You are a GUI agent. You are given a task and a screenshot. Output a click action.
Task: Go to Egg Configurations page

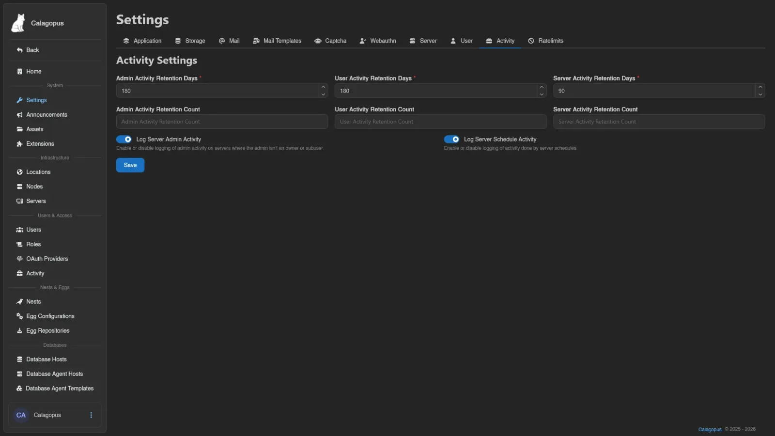[55, 316]
